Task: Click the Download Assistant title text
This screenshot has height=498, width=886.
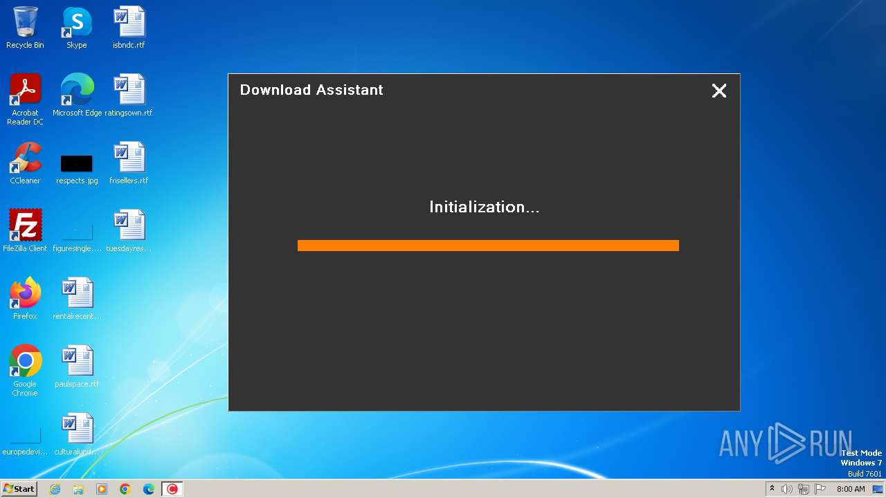Action: point(311,90)
